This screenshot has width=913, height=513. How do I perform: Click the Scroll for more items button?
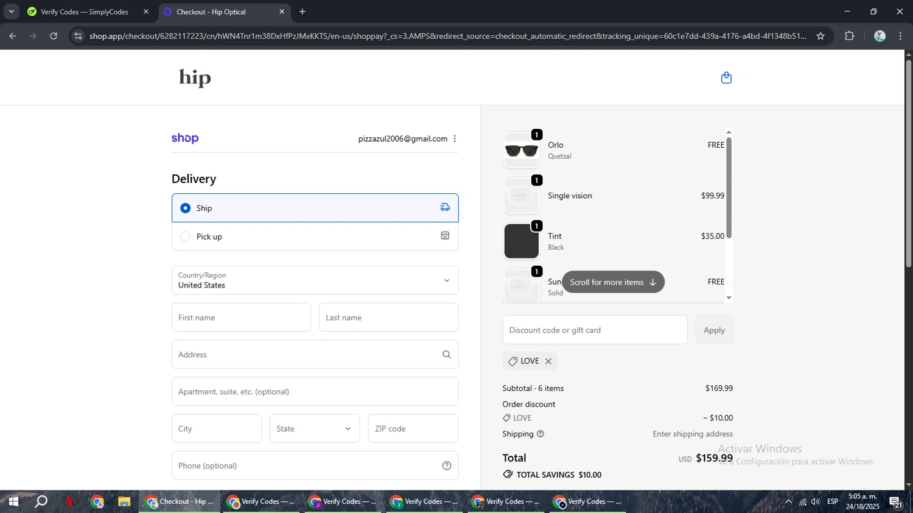click(613, 282)
